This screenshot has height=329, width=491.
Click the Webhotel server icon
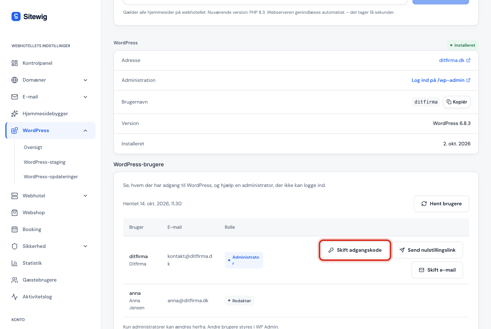[x=15, y=196]
